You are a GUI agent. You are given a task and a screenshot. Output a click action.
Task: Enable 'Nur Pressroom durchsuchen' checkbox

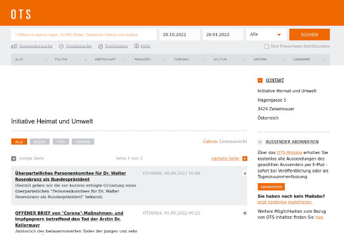(x=267, y=46)
